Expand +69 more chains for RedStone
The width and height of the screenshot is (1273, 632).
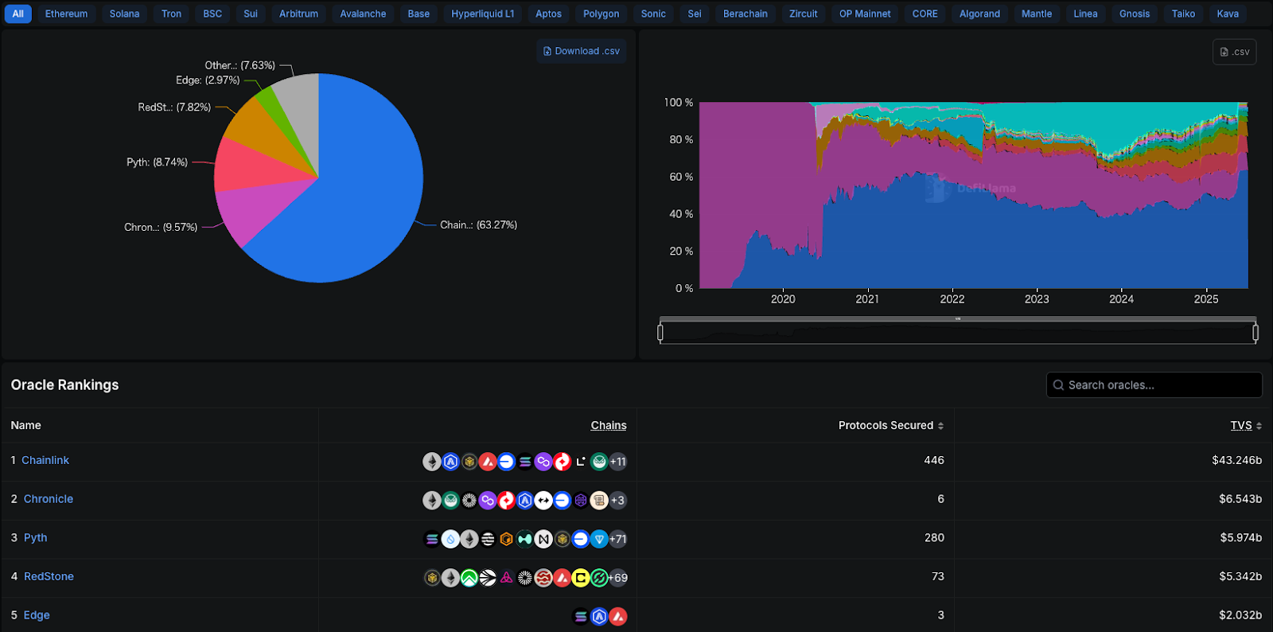617,578
